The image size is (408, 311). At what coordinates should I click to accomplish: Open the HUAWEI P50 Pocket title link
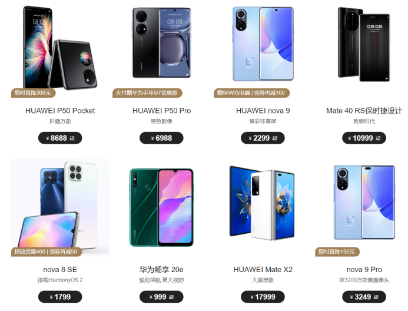tap(60, 111)
